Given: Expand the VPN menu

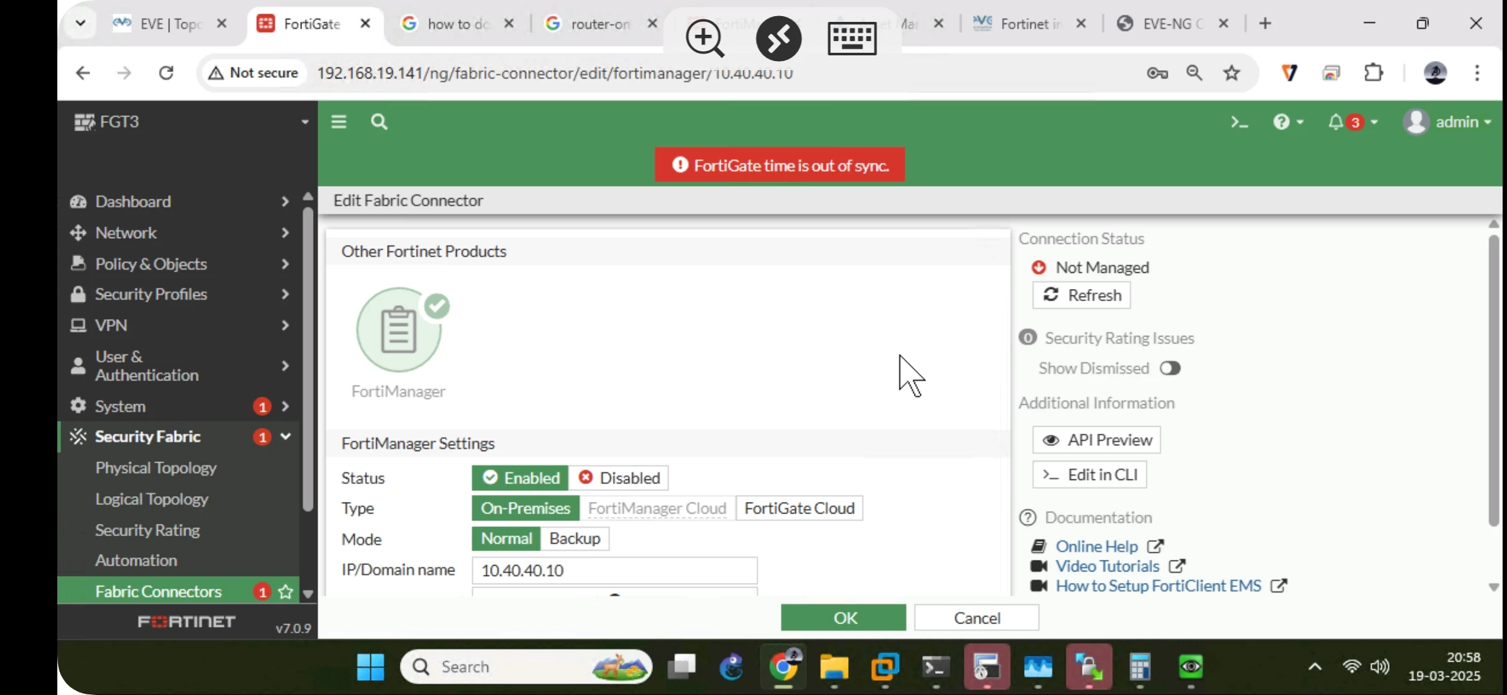Looking at the screenshot, I should 179,326.
